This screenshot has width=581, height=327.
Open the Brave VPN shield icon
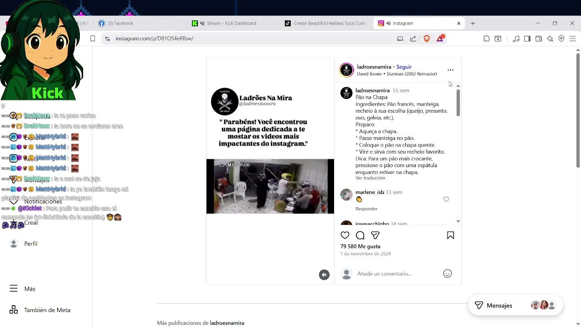[561, 39]
